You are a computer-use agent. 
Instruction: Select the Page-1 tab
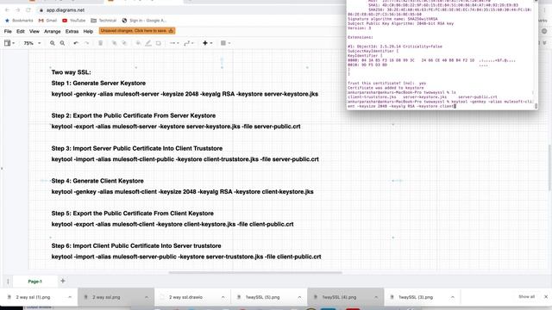coord(34,282)
